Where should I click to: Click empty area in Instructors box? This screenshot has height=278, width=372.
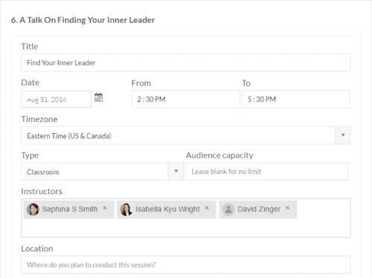(x=186, y=228)
